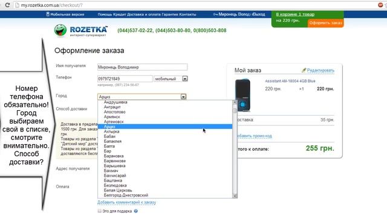Screen dimensions: 387x218
Task: Select 'Белгород-Днестровский' from the list
Action: coord(126,195)
